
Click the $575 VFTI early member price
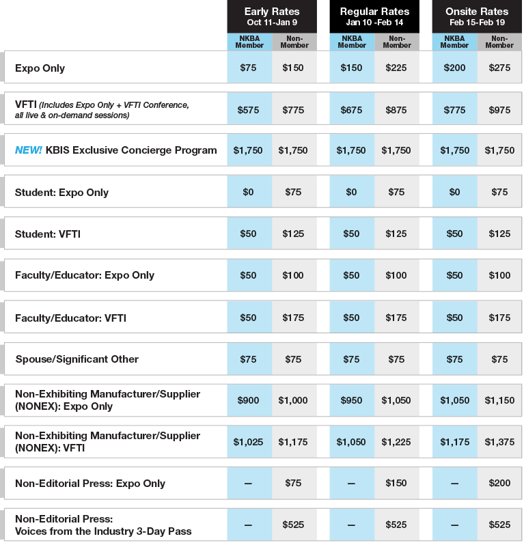[249, 109]
